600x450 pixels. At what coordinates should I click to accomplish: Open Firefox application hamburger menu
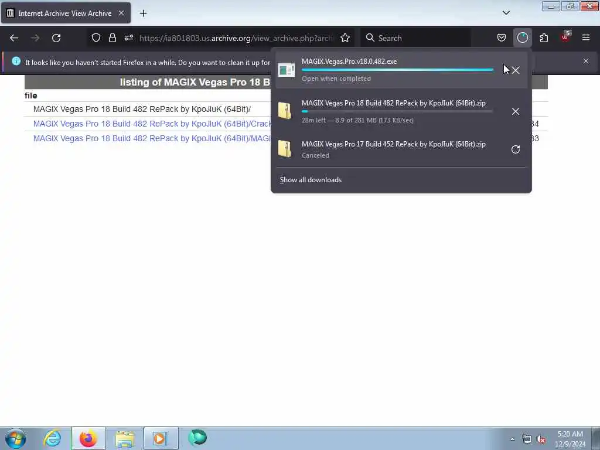tap(586, 37)
